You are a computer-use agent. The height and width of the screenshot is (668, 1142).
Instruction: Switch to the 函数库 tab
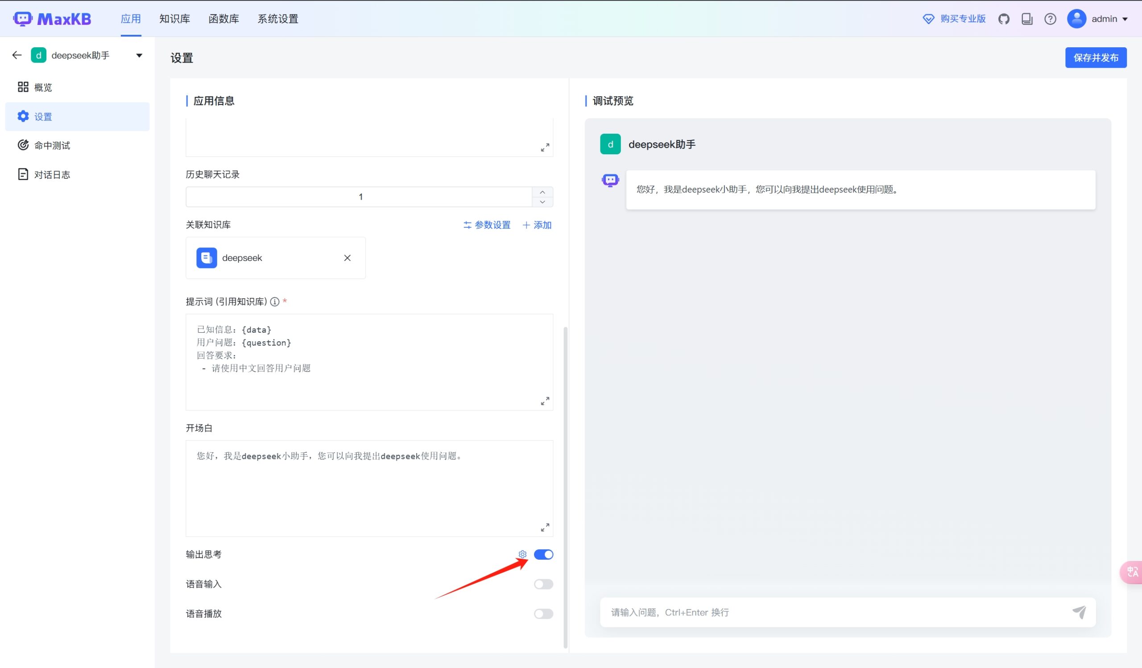[x=224, y=19]
